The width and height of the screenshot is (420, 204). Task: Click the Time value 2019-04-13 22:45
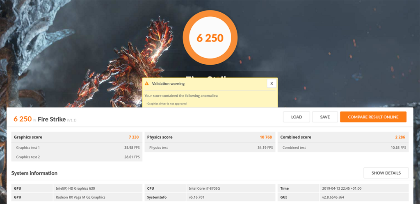click(x=342, y=188)
